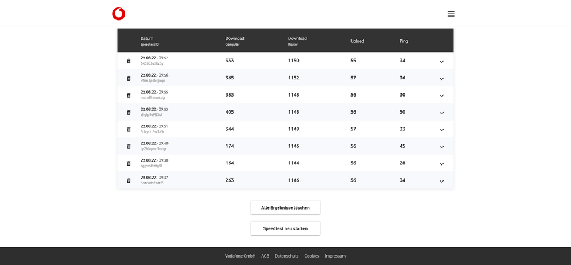This screenshot has width=571, height=265.
Task: Expand the row with ping 36
Action: pyautogui.click(x=441, y=79)
